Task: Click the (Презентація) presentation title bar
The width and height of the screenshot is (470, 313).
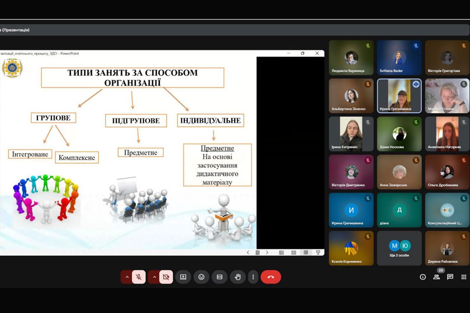Action: point(235,30)
